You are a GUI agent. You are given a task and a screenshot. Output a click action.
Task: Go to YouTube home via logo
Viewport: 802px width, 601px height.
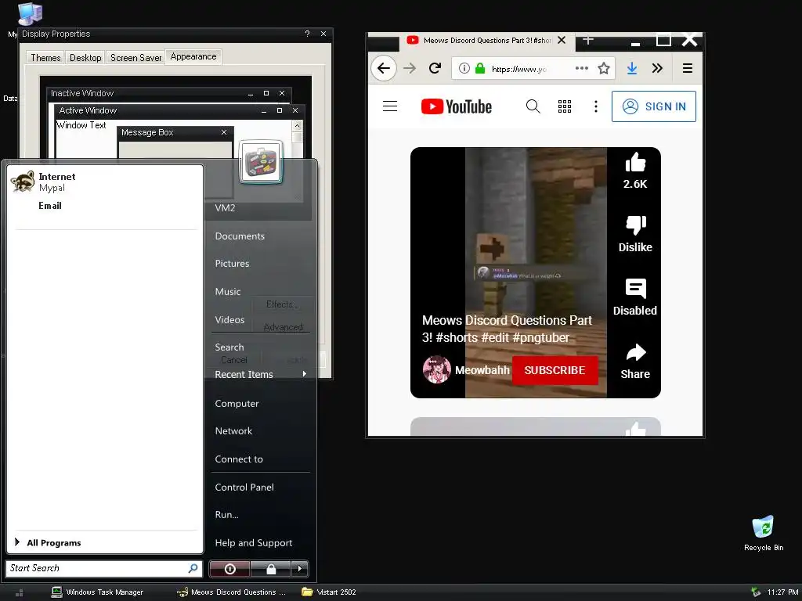[x=457, y=106]
